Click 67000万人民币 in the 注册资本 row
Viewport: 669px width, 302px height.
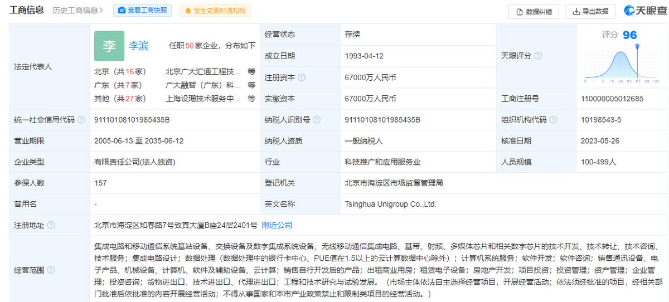(370, 77)
